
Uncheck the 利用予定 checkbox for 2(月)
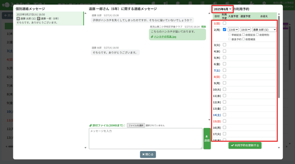(x=224, y=29)
